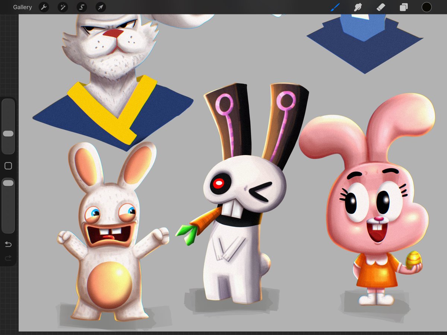Tap the square modify button in sidebar
This screenshot has width=447, height=335.
8,166
